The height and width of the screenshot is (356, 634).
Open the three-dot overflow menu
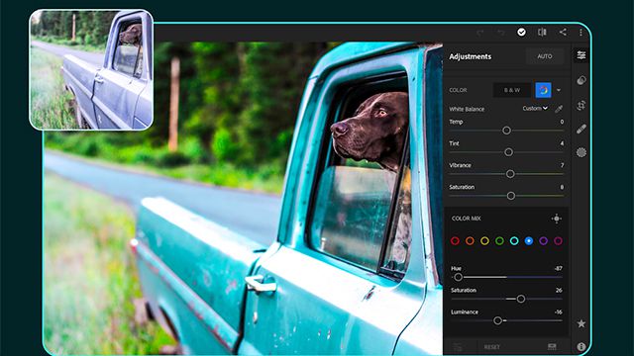coord(581,33)
